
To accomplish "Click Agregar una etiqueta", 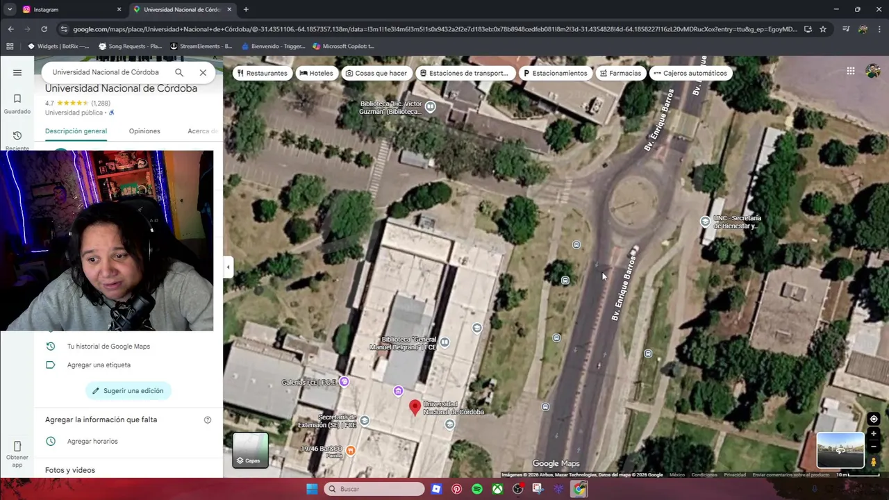I will click(99, 365).
